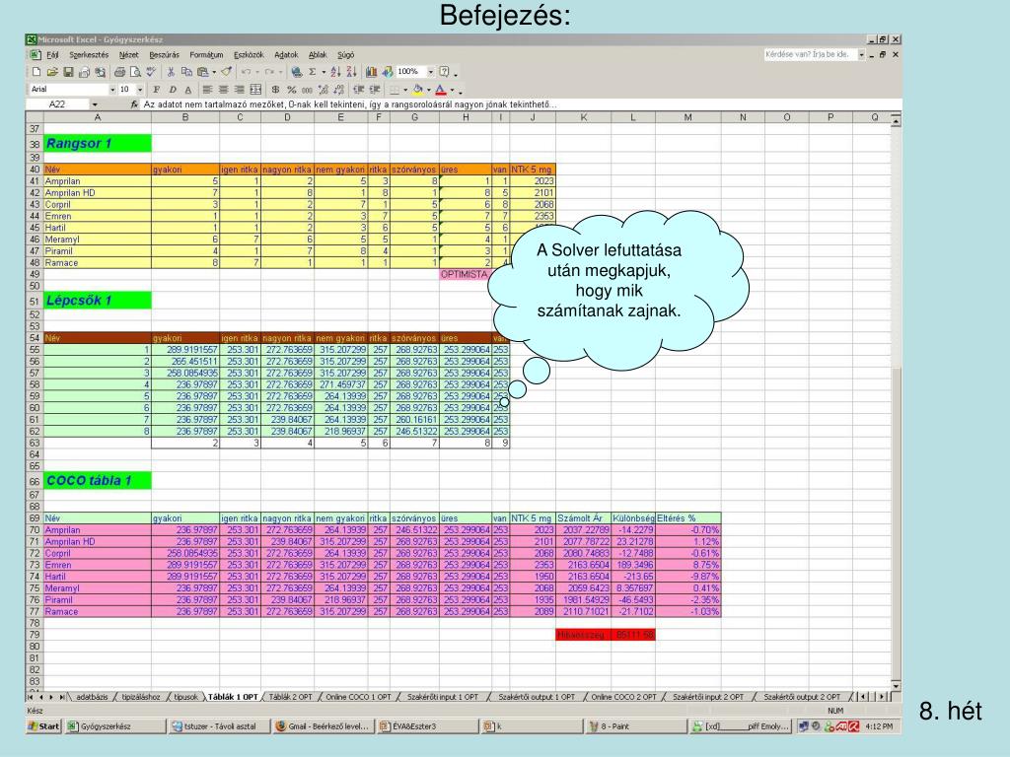This screenshot has height=757, width=1010.
Task: Create a new workbook with the toolbar icon
Action: [x=36, y=72]
